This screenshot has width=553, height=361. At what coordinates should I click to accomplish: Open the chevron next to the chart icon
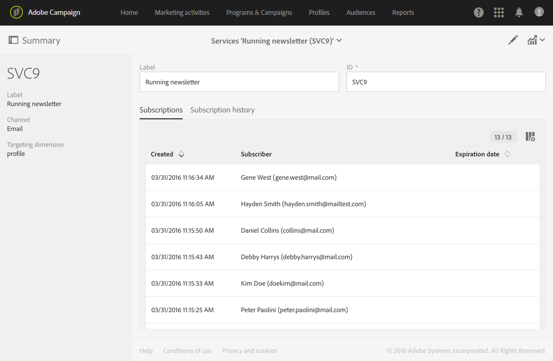point(541,39)
